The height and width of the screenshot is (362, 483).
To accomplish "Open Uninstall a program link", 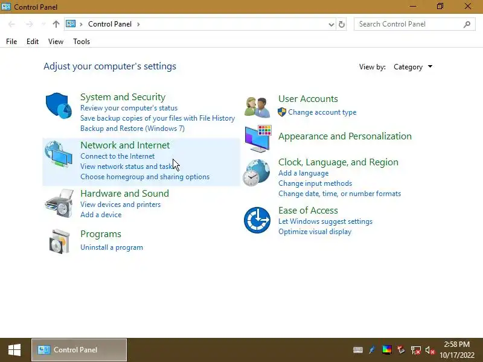I will [112, 247].
